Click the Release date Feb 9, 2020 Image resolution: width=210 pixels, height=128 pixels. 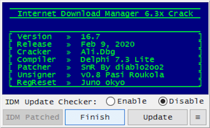click(108, 44)
